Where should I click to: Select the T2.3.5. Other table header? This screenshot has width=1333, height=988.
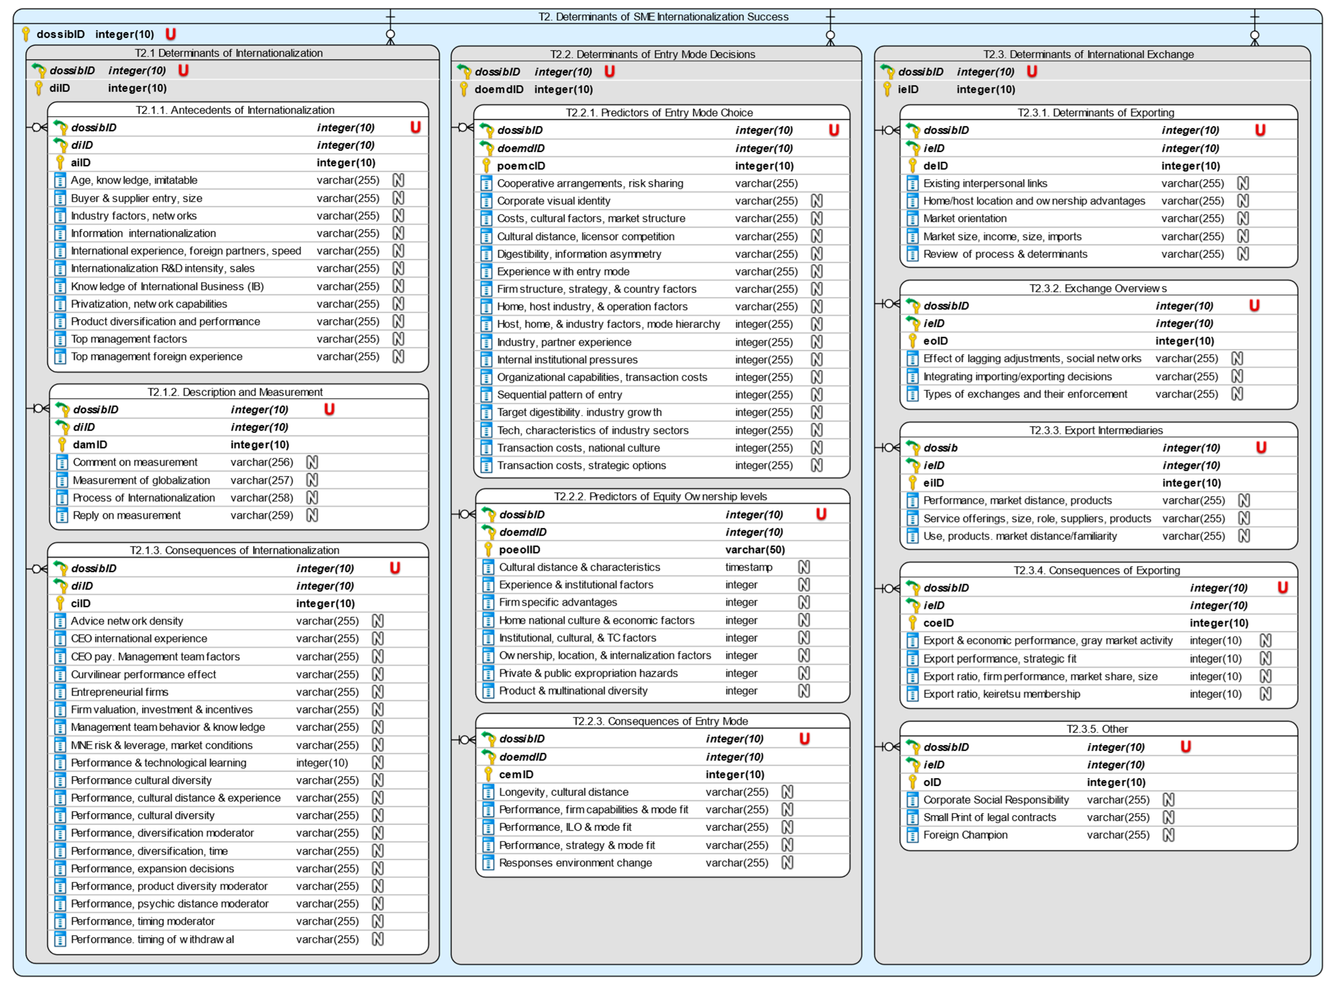tap(1097, 729)
